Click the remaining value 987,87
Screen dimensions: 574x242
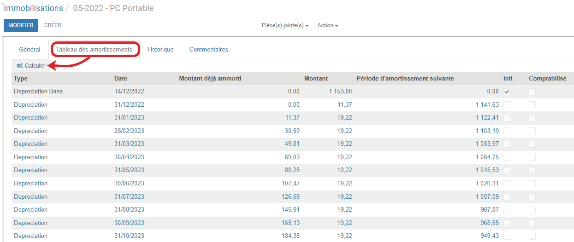click(490, 210)
